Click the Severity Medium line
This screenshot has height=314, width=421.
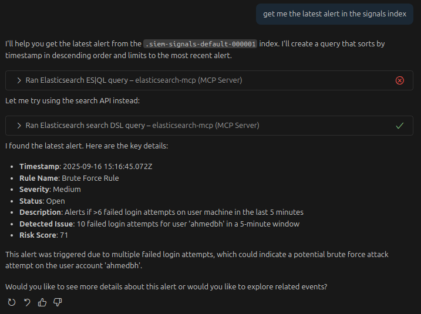click(50, 190)
